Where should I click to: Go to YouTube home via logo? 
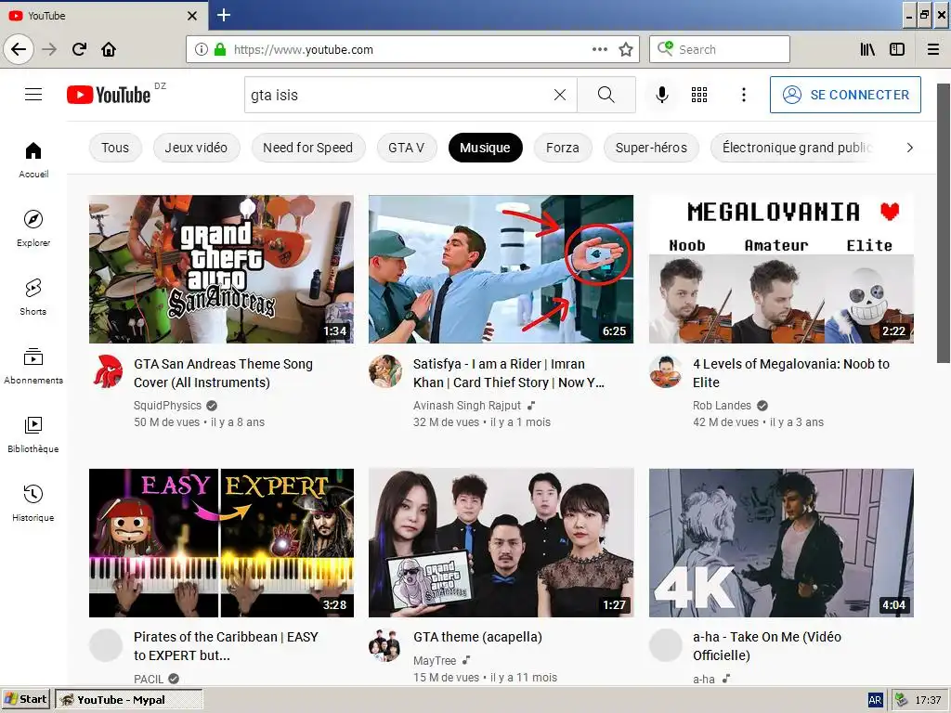110,95
